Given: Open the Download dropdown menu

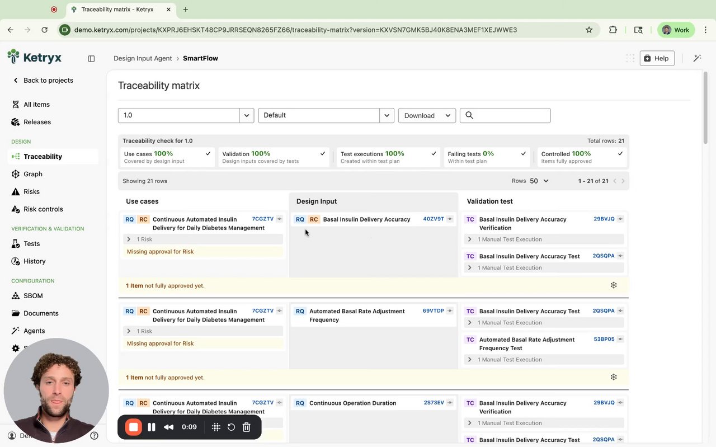Looking at the screenshot, I should pos(427,115).
